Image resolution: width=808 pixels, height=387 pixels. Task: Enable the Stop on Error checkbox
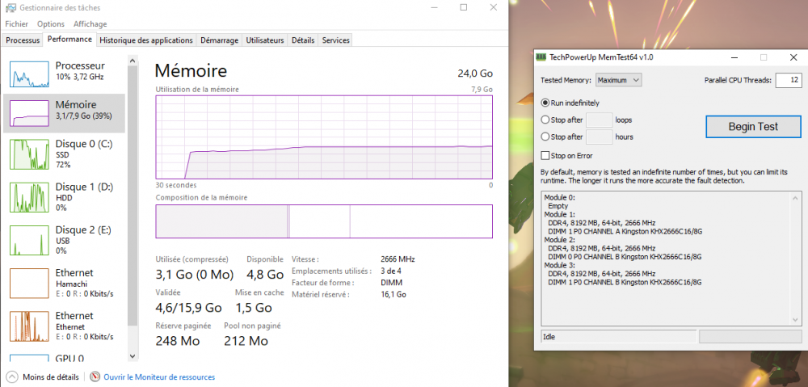(545, 155)
